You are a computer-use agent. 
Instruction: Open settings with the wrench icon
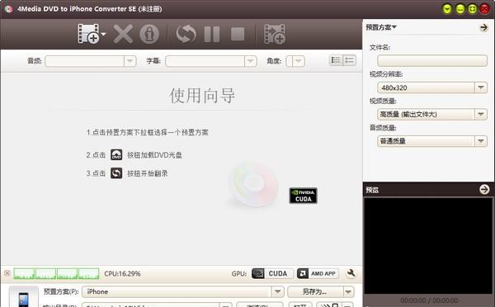351,273
